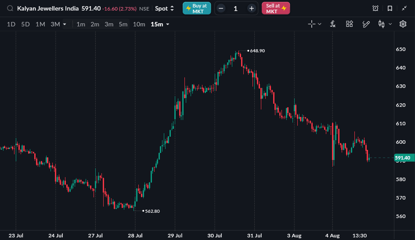This screenshot has height=240, width=415.
Task: Click the 648.90 high price marker
Action: pyautogui.click(x=257, y=51)
